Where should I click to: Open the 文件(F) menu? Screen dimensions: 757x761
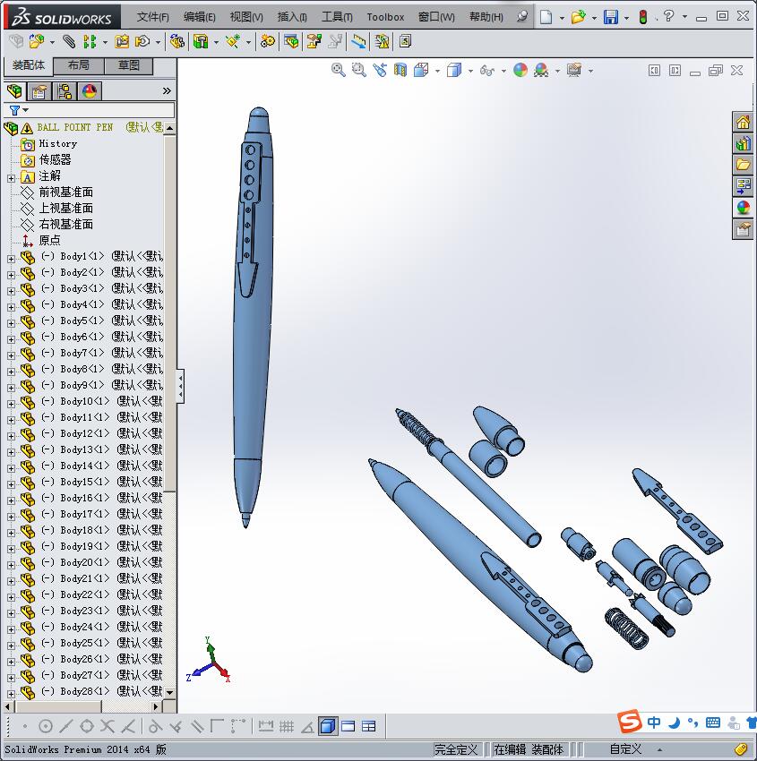153,17
